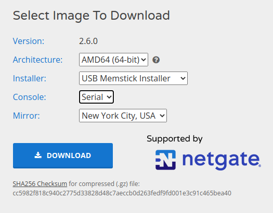Click the DOWNLOAD button text

point(69,155)
